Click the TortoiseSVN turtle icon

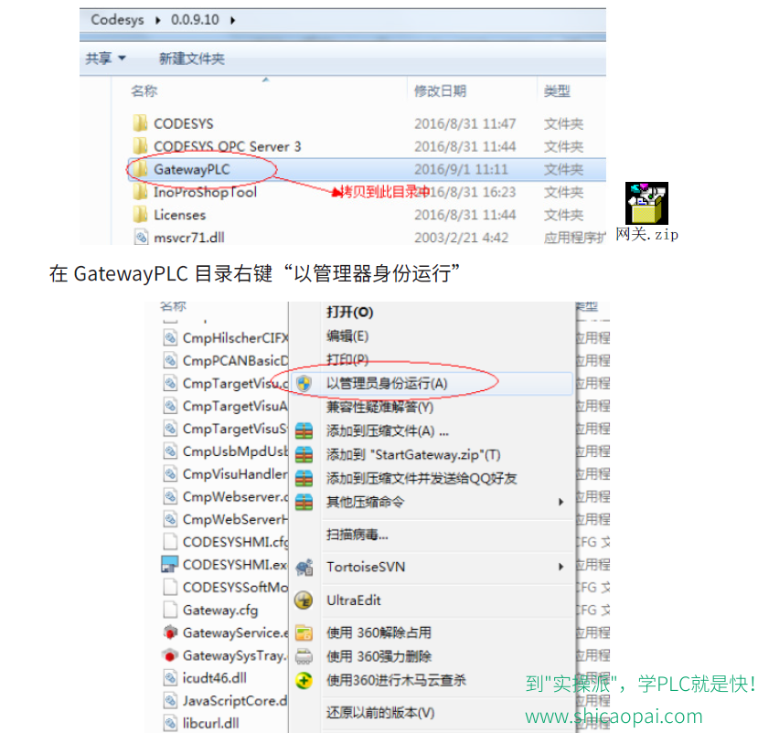point(304,568)
